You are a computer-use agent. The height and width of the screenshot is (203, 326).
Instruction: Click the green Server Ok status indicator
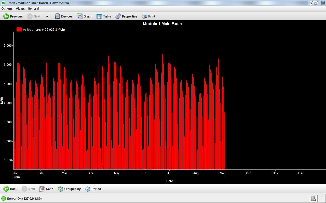4,198
